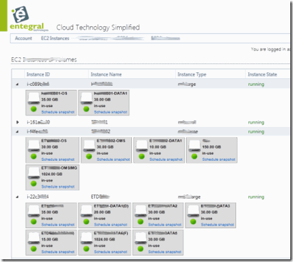Schedule snapshot for OMSIMG 1024.00 GB volume
Screen dimensions: 293x262
pos(58,186)
